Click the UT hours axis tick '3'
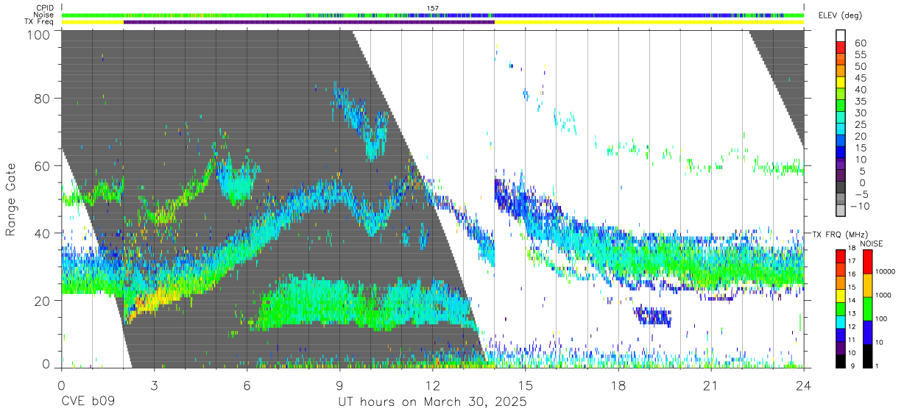This screenshot has height=417, width=904. click(154, 385)
